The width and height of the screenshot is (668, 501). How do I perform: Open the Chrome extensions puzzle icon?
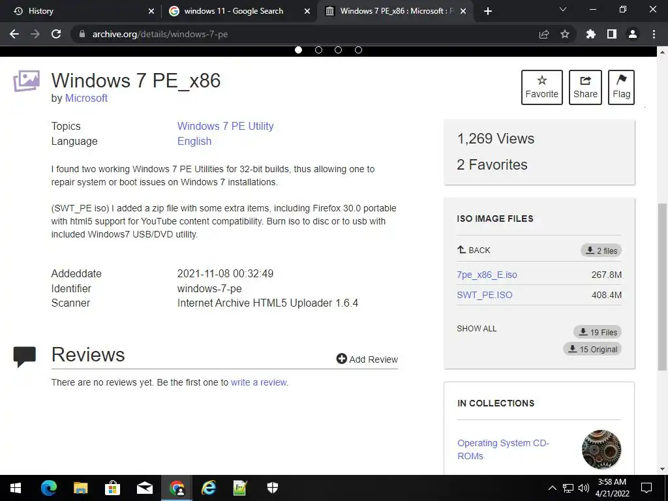591,34
